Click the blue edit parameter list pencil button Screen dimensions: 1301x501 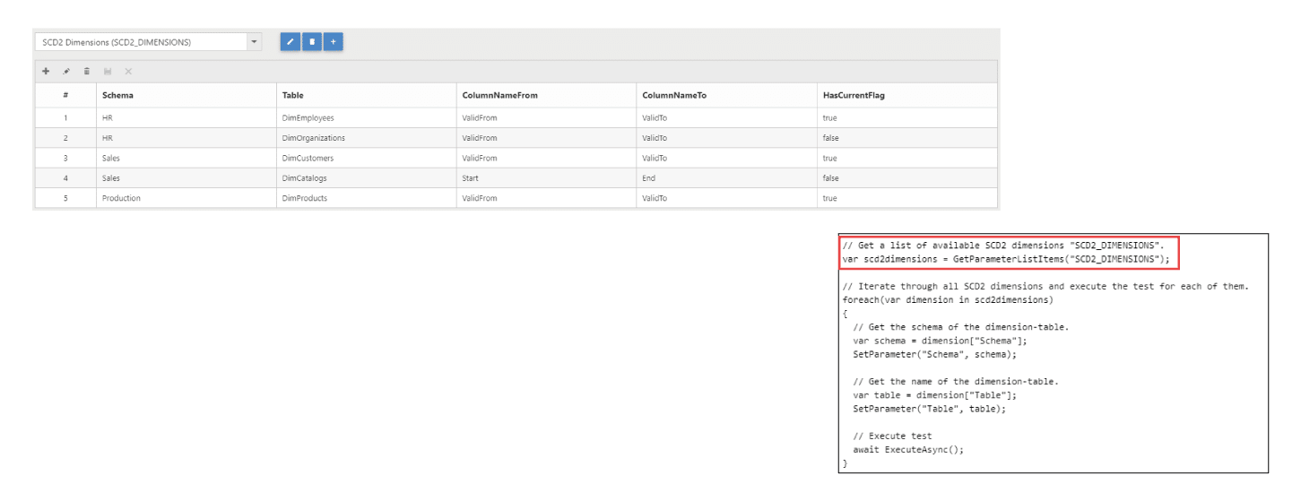290,42
